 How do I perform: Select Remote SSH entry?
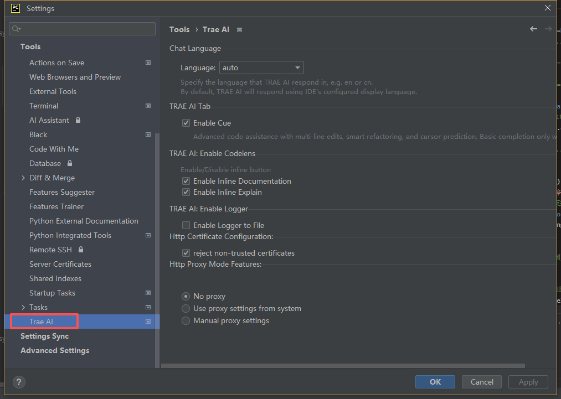pyautogui.click(x=50, y=250)
